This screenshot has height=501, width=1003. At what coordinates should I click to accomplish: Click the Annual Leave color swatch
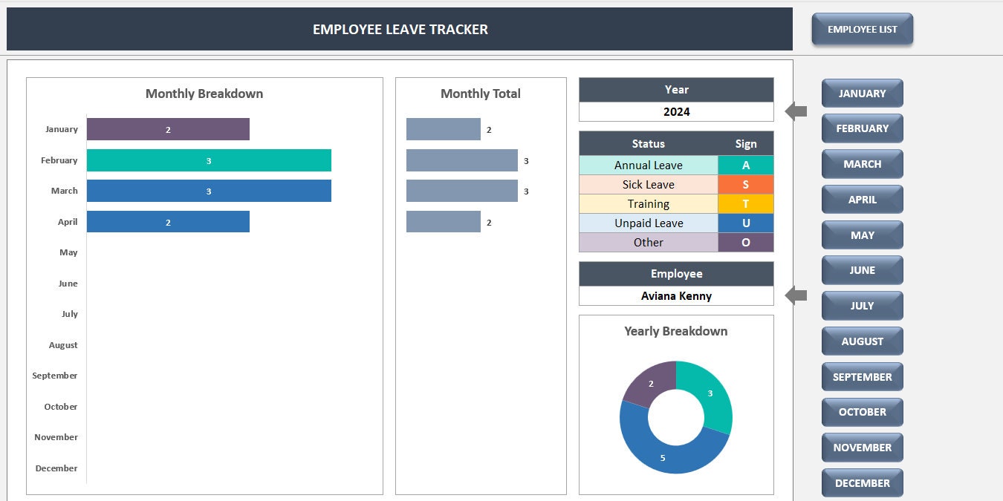[x=648, y=165]
